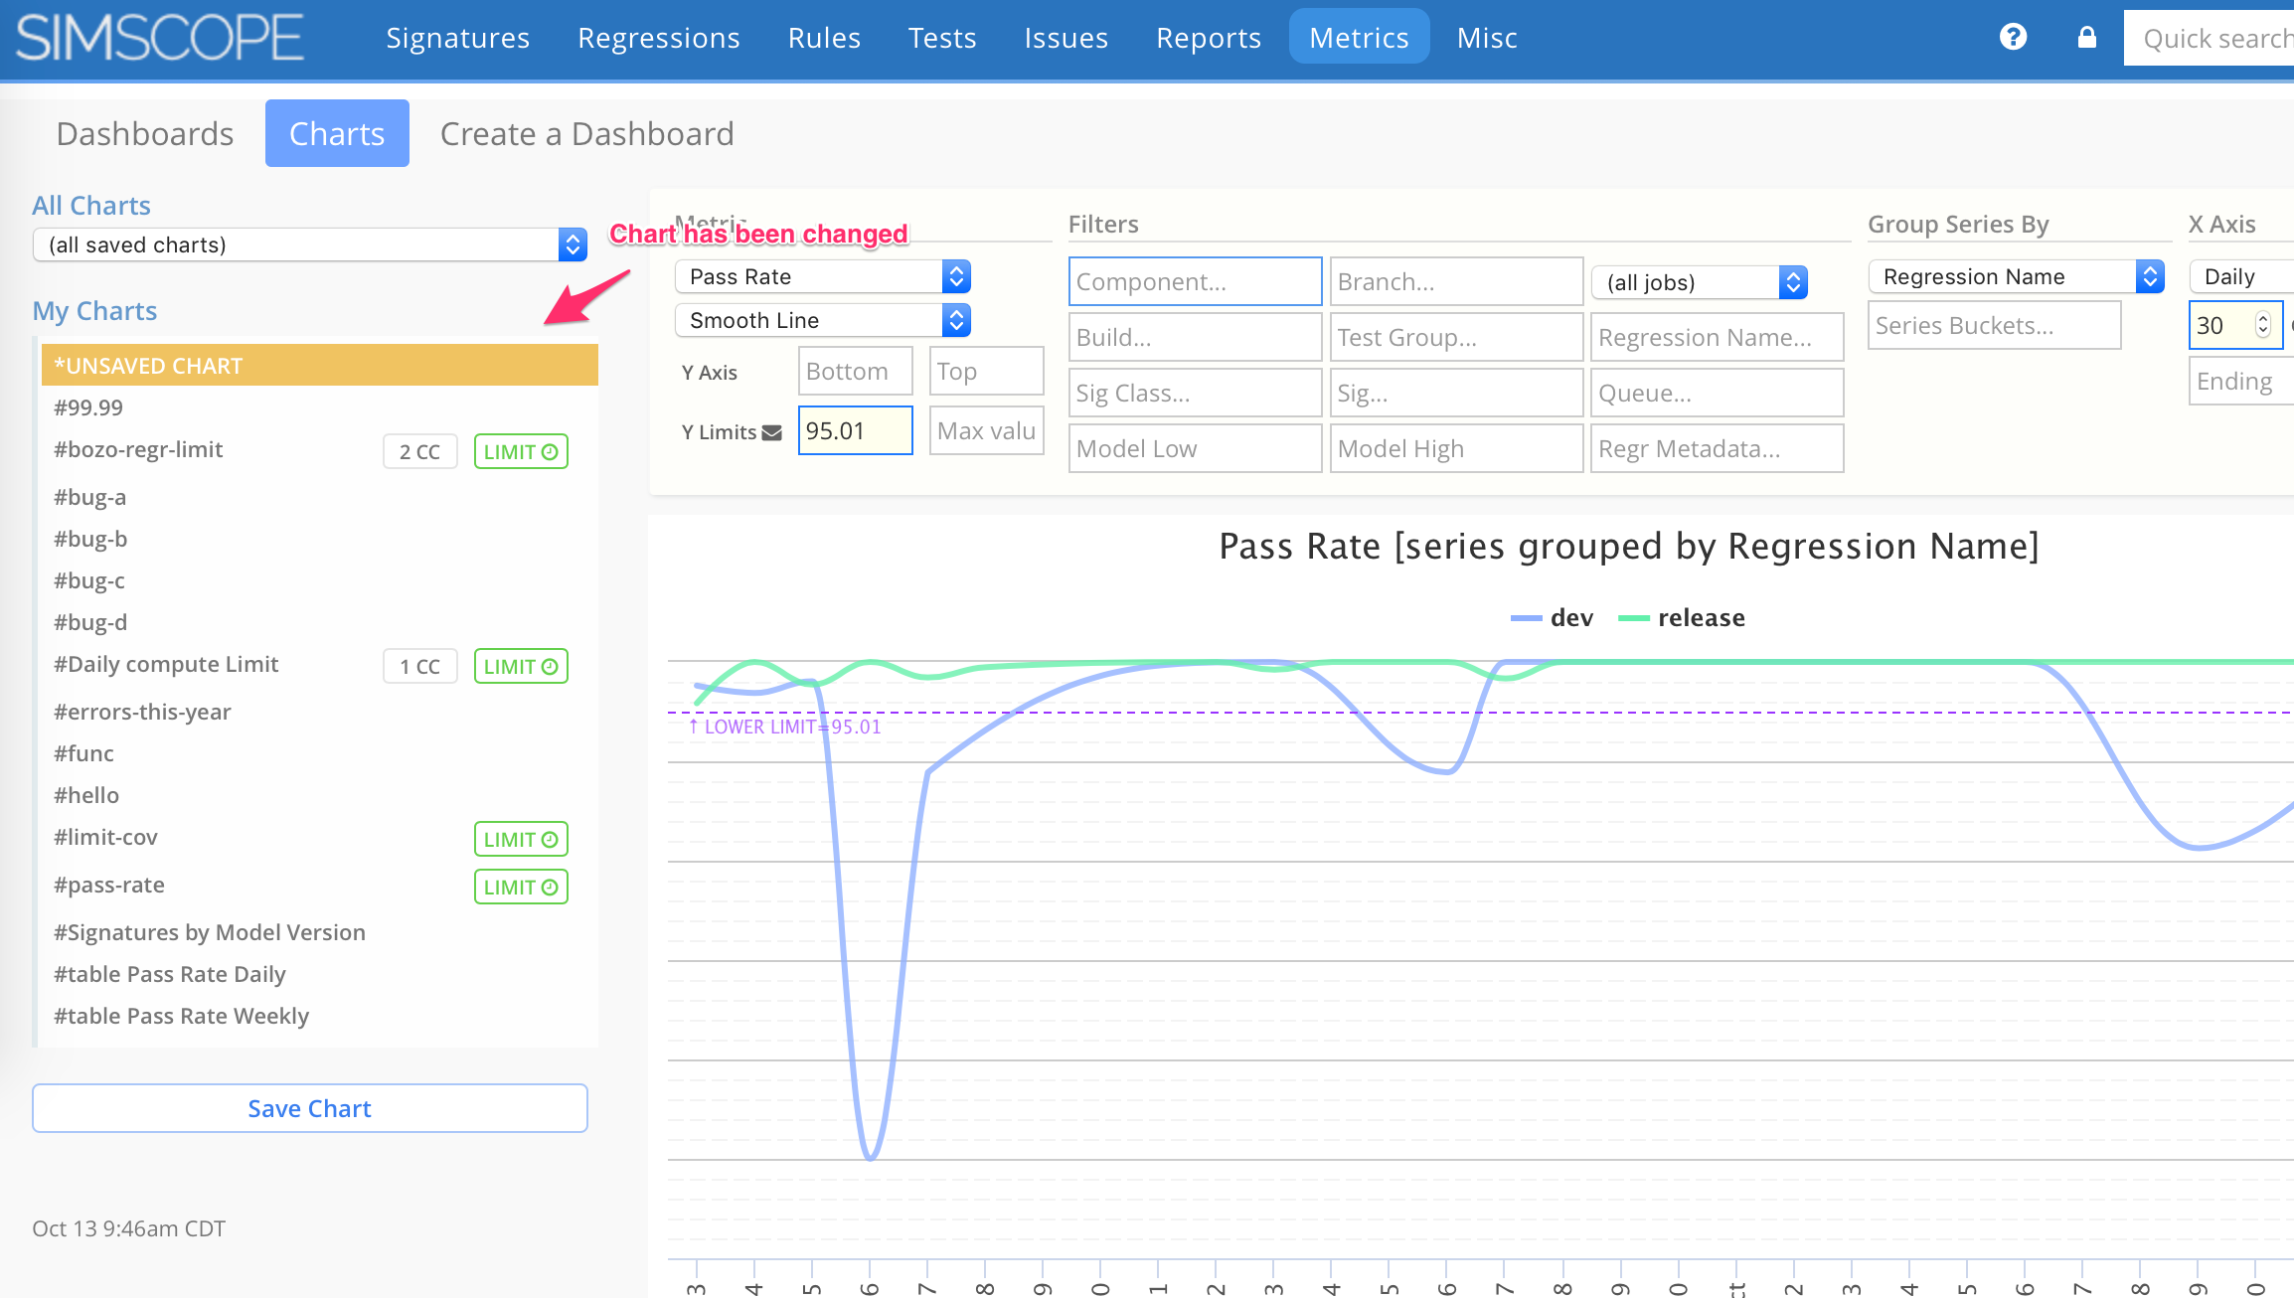Open the Pass Rate metric dropdown

click(822, 276)
